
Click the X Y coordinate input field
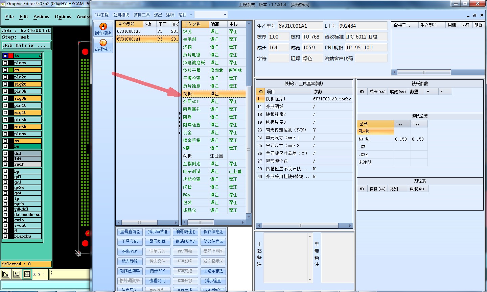70,274
